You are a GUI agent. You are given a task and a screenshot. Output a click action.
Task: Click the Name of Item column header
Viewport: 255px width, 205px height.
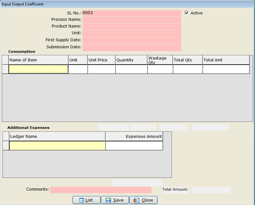38,60
